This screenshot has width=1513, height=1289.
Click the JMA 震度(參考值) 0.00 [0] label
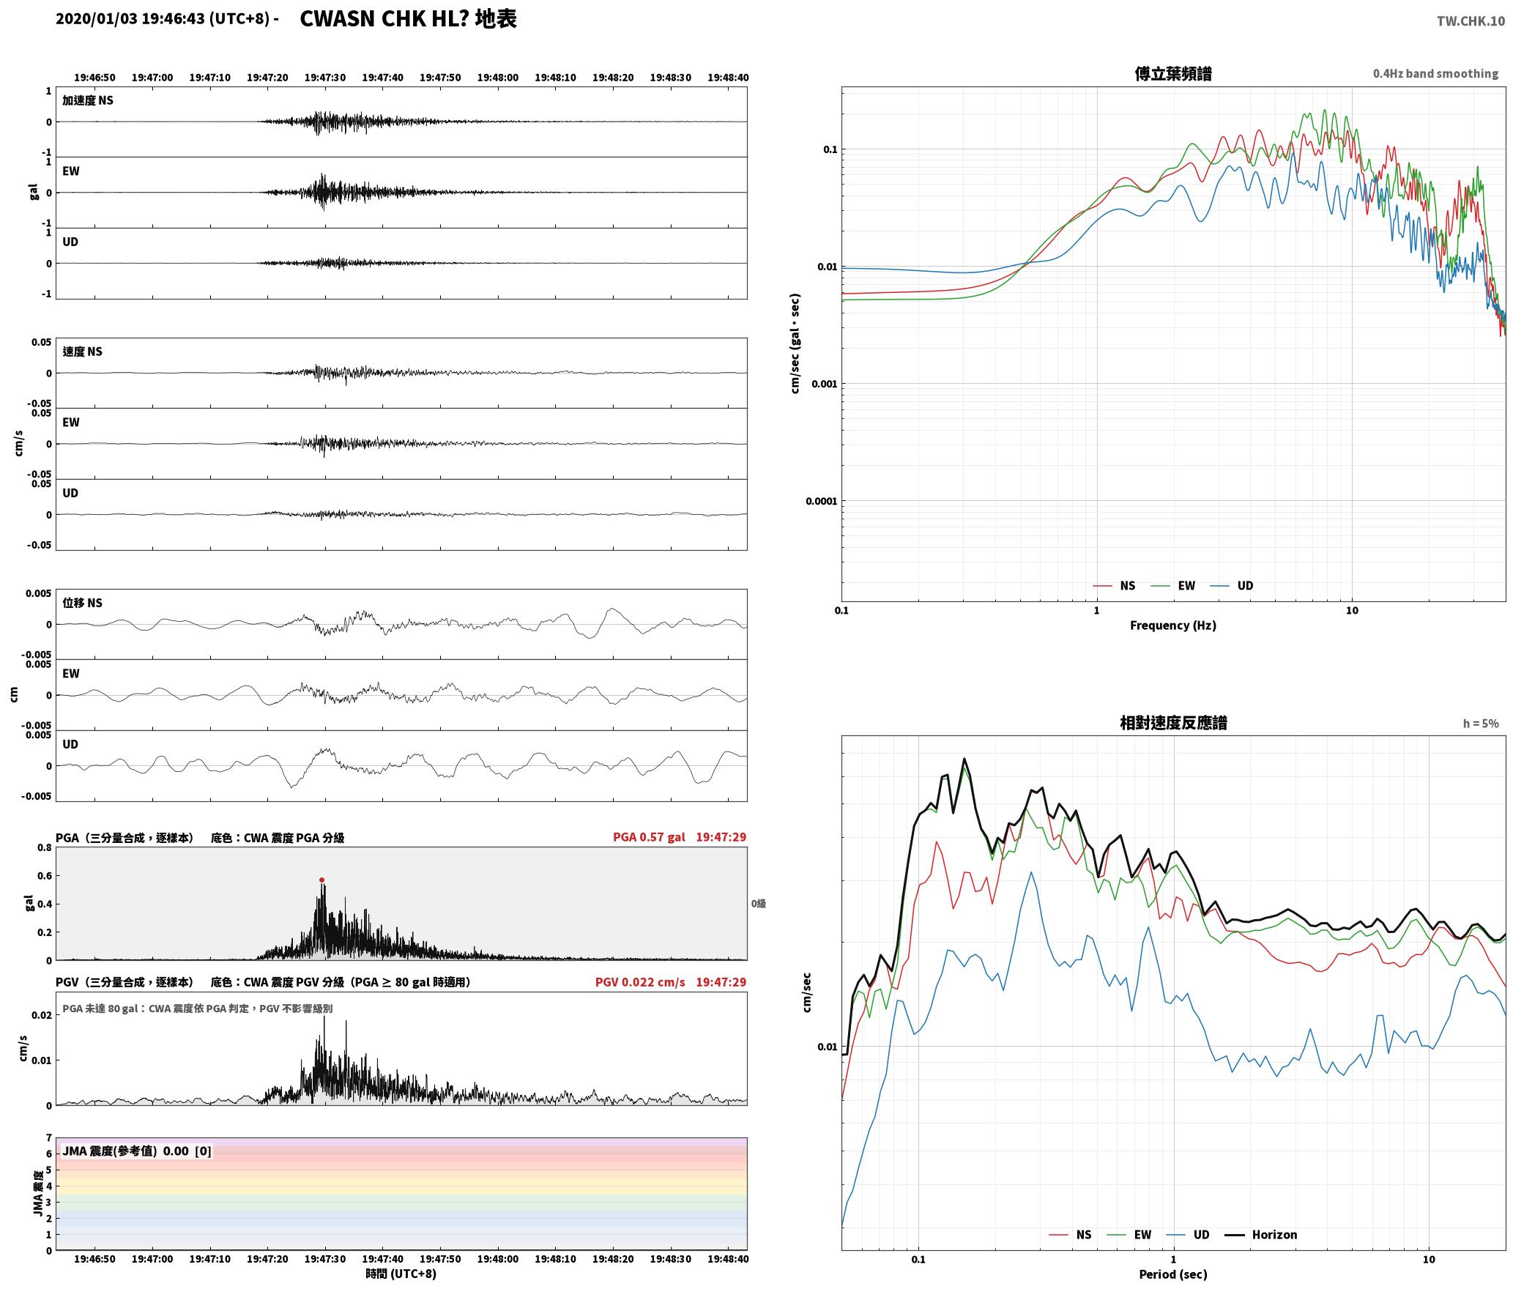pyautogui.click(x=137, y=1151)
